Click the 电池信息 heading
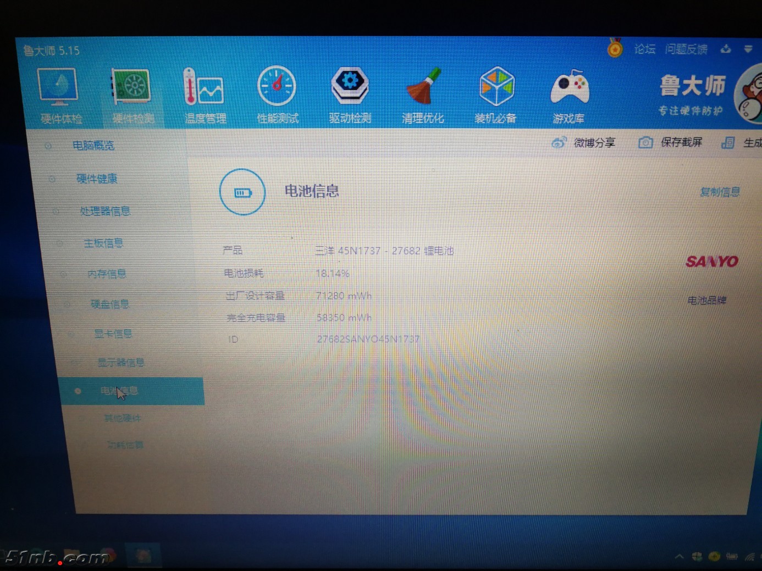The image size is (762, 571). (312, 191)
